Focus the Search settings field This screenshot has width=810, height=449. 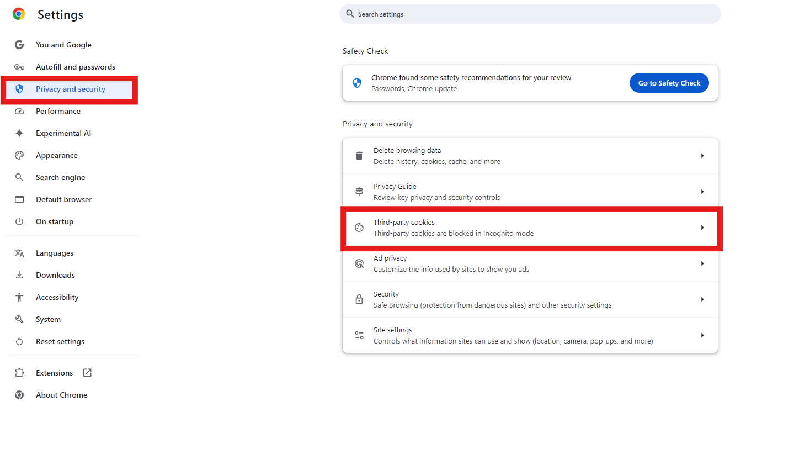(x=530, y=14)
